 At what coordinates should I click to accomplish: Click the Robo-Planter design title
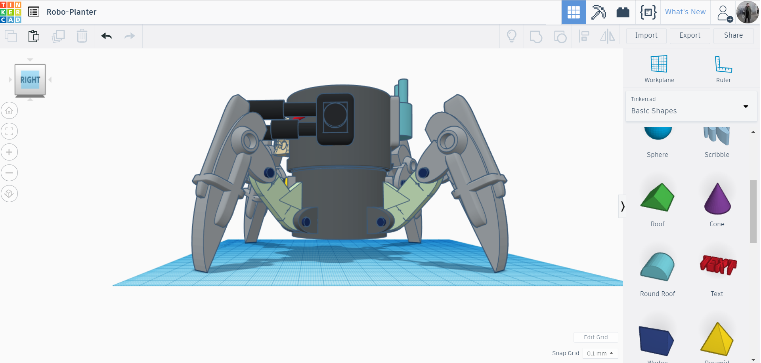(71, 12)
